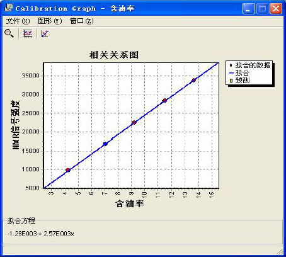
Task: Minimize the Calibration Graph window
Action: tap(249, 9)
